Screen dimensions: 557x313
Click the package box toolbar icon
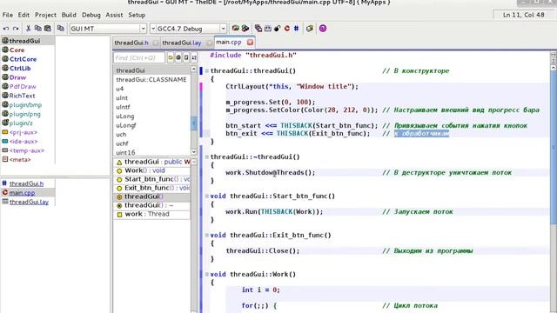(x=310, y=29)
